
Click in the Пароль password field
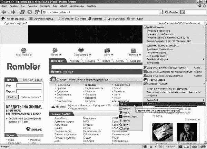click(29, 91)
